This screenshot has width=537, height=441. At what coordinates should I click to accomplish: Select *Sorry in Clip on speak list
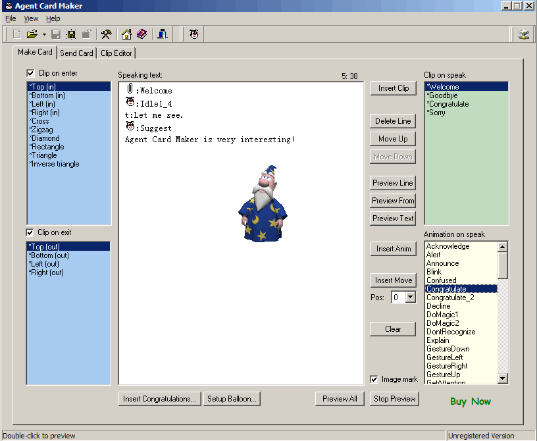(466, 113)
